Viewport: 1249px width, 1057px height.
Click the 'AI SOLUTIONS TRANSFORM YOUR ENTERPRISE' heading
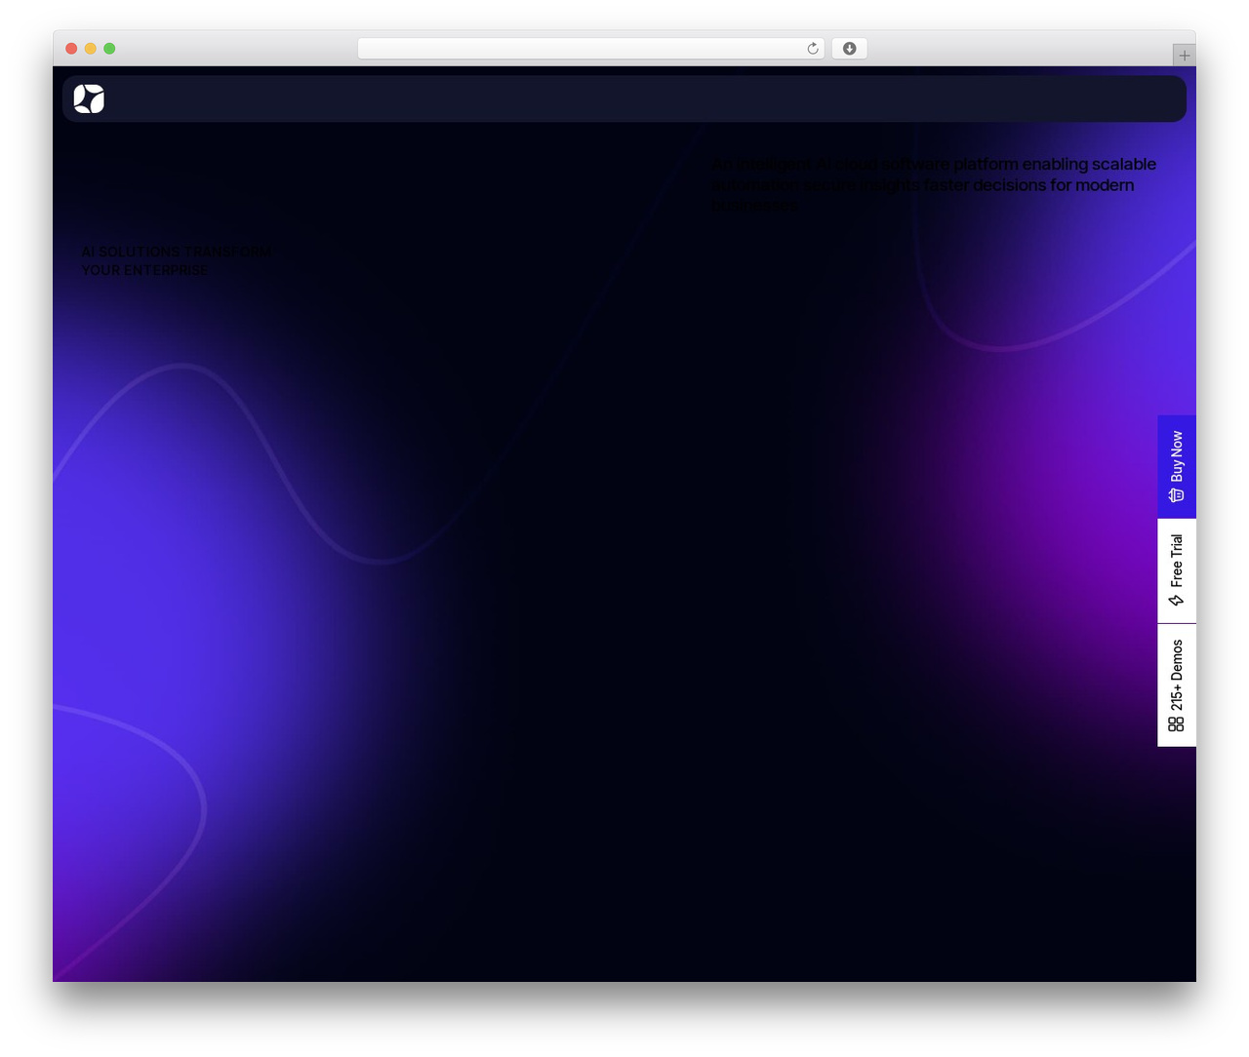click(177, 261)
